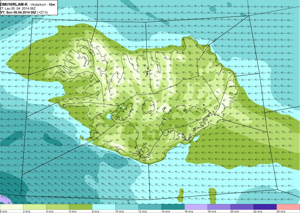Choose the dark indigo 22–24 m/s legend swatch

(265, 207)
